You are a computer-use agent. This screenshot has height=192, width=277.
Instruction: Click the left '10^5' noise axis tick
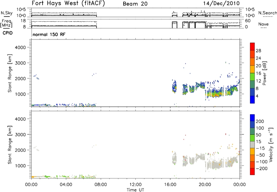(x=21, y=9)
